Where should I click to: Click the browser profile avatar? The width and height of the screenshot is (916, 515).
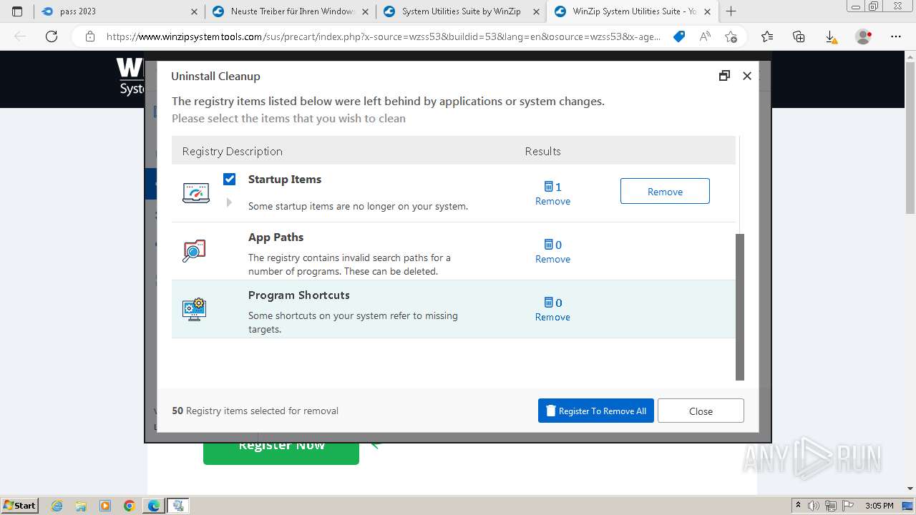864,36
